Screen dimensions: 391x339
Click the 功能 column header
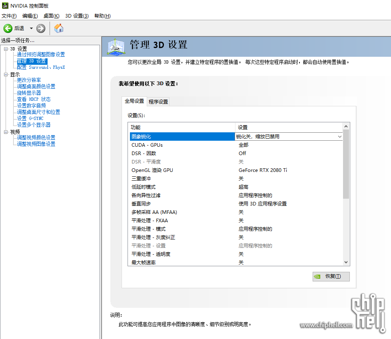coord(182,128)
